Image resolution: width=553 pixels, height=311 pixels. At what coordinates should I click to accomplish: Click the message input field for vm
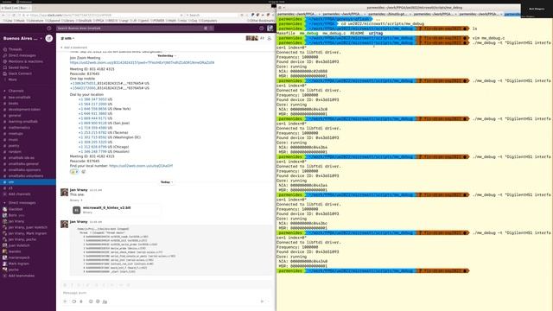click(x=166, y=293)
